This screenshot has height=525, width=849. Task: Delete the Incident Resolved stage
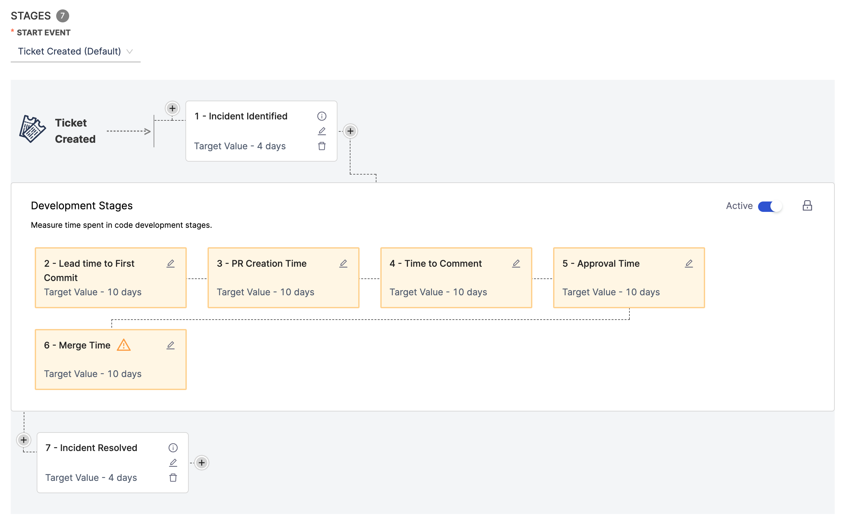(x=173, y=478)
